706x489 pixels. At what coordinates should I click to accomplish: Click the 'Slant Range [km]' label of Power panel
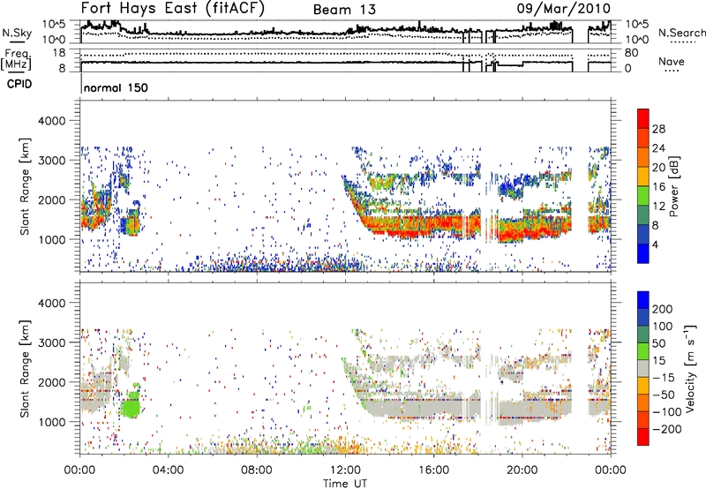tap(25, 186)
